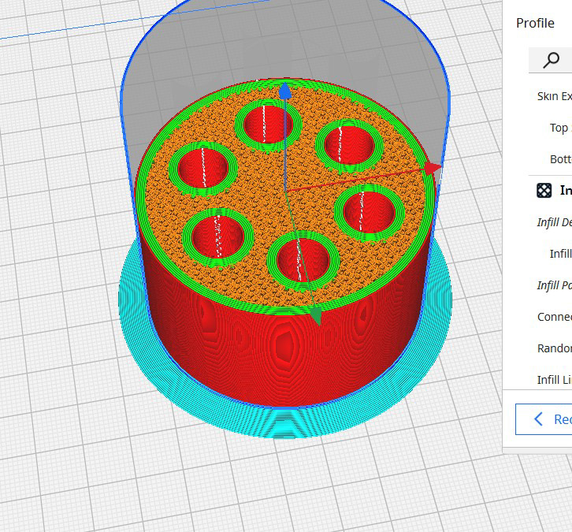The width and height of the screenshot is (572, 532).
Task: Click the Infill category grid icon
Action: [x=544, y=191]
